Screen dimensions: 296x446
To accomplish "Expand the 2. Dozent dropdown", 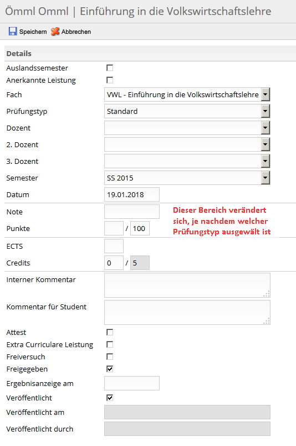I will (x=266, y=144).
